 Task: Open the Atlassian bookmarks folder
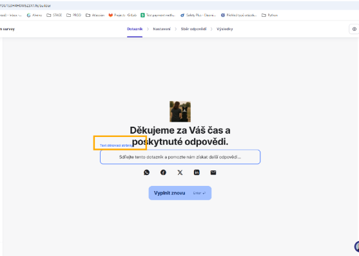point(95,15)
